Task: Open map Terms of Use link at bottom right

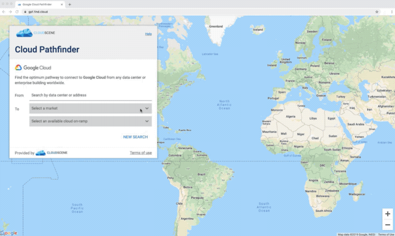Action: pyautogui.click(x=386, y=235)
